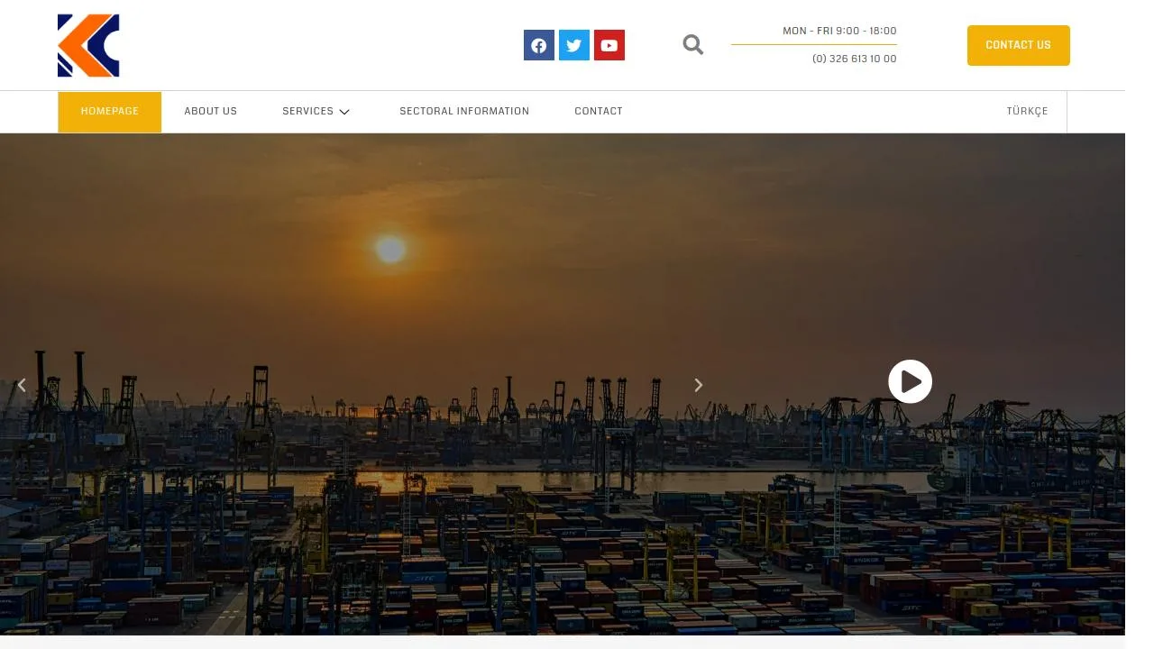The width and height of the screenshot is (1154, 649).
Task: Expand the Services chevron arrow
Action: pyautogui.click(x=344, y=112)
